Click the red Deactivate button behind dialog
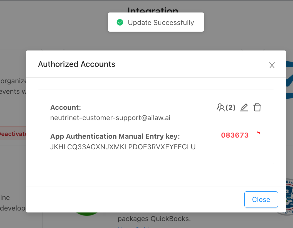The image size is (293, 228). point(13,133)
